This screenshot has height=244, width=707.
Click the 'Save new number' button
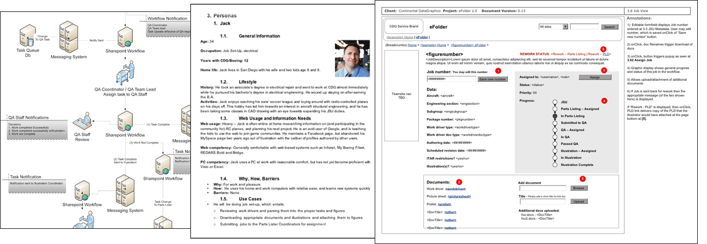coord(493,79)
